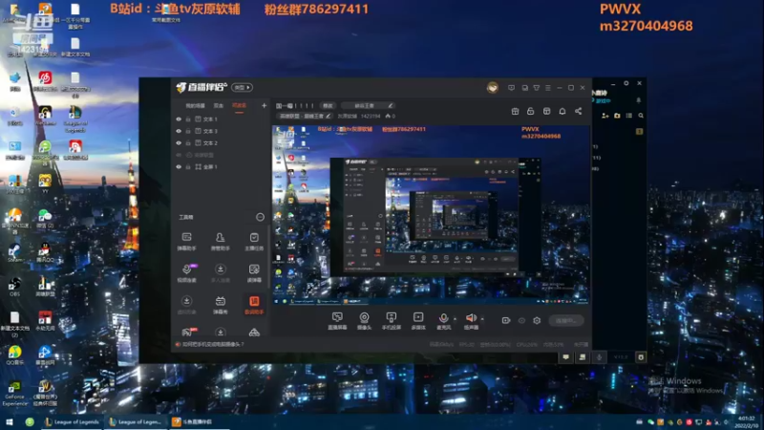Viewport: 764px width, 430px height.
Task: Toggle the lock on the 文本 1 layer
Action: pyautogui.click(x=188, y=118)
